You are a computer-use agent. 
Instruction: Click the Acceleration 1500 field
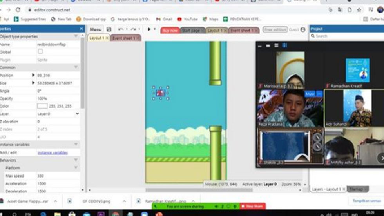[58, 183]
